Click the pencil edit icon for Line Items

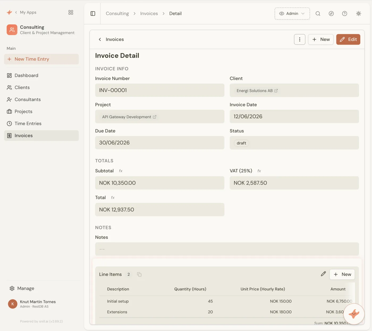click(323, 274)
